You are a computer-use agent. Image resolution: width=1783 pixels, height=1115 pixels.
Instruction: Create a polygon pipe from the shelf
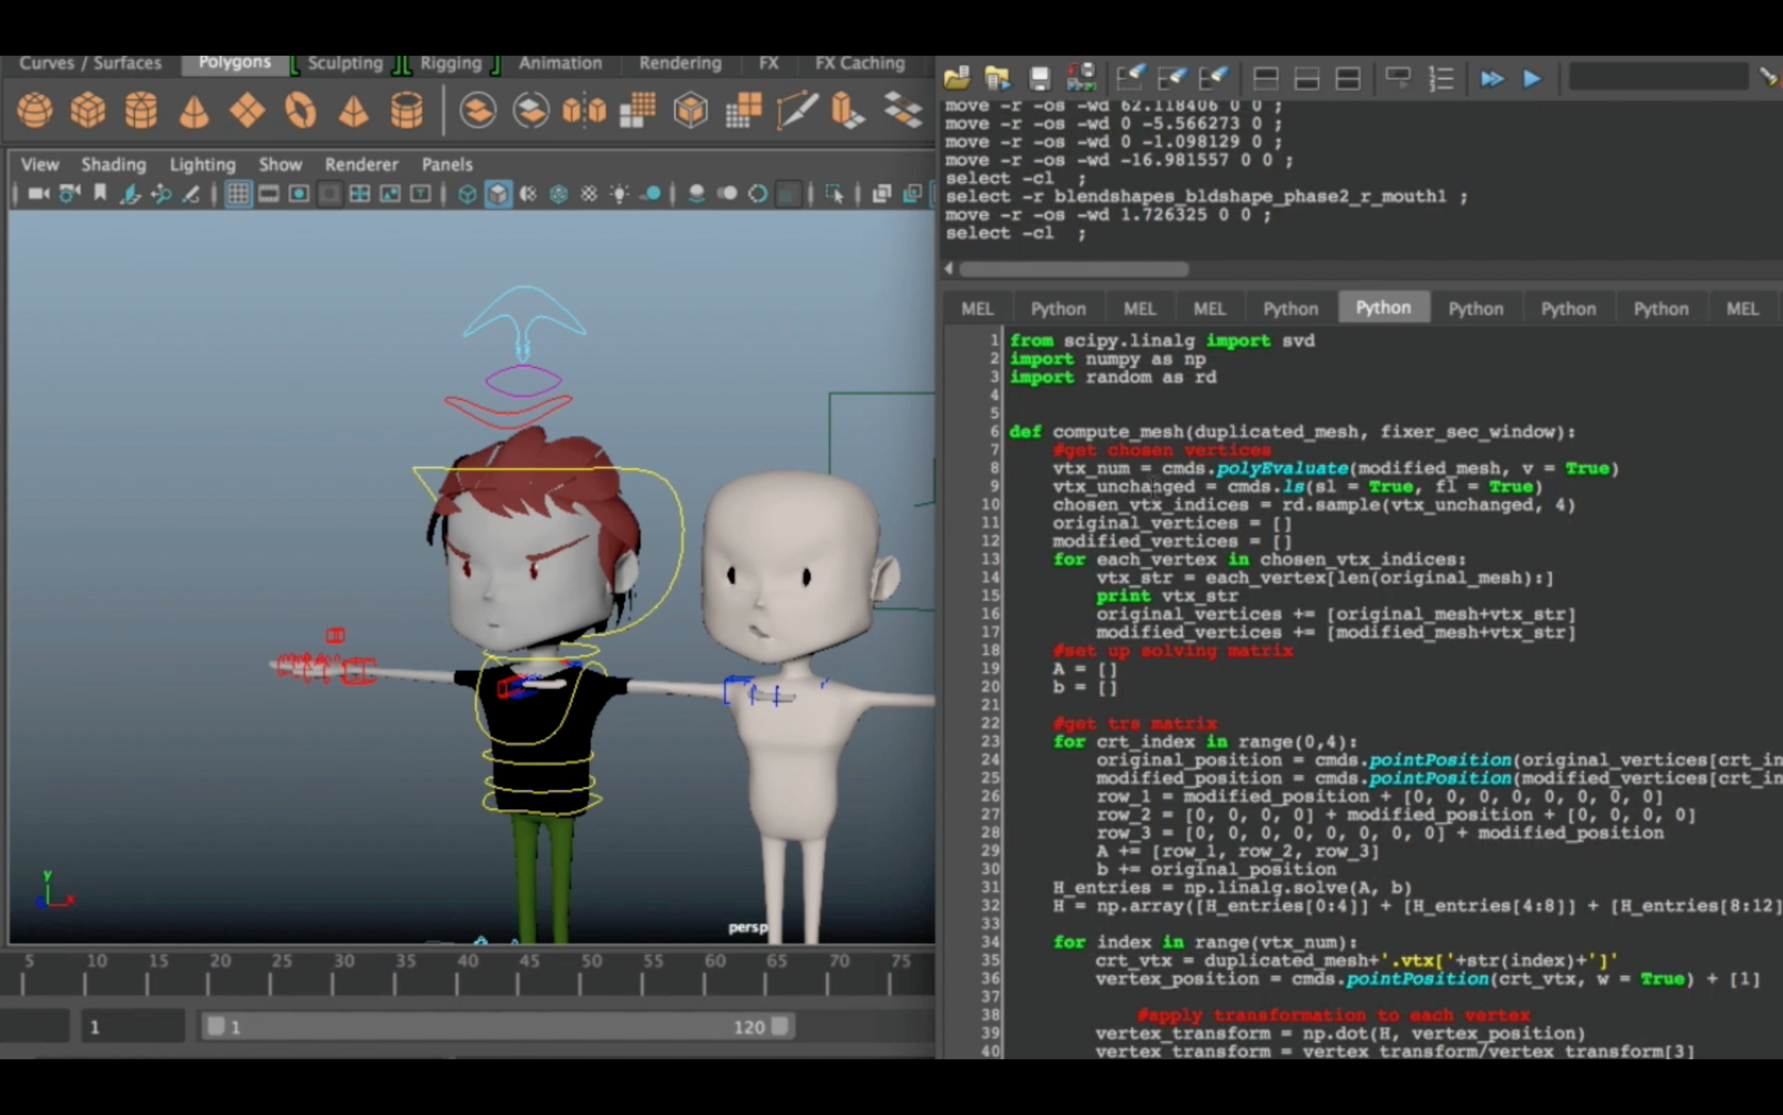[406, 111]
